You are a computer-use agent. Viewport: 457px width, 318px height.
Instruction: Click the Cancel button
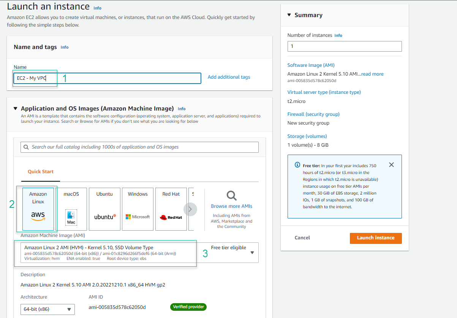(x=302, y=238)
